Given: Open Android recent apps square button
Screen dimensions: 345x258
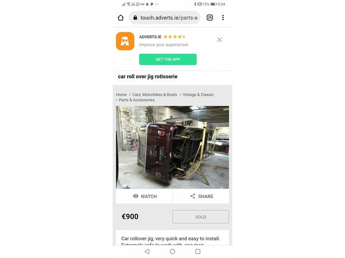Looking at the screenshot, I should (198, 252).
